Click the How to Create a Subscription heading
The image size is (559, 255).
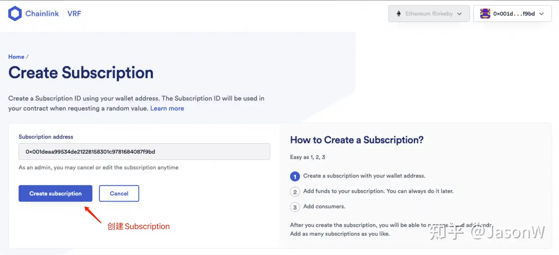[x=357, y=140]
